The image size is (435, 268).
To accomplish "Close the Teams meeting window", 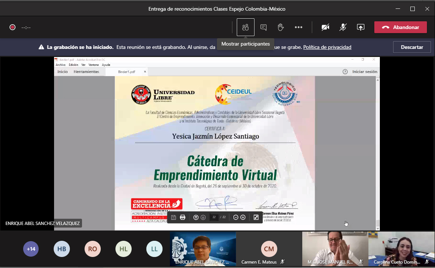I will (x=427, y=9).
